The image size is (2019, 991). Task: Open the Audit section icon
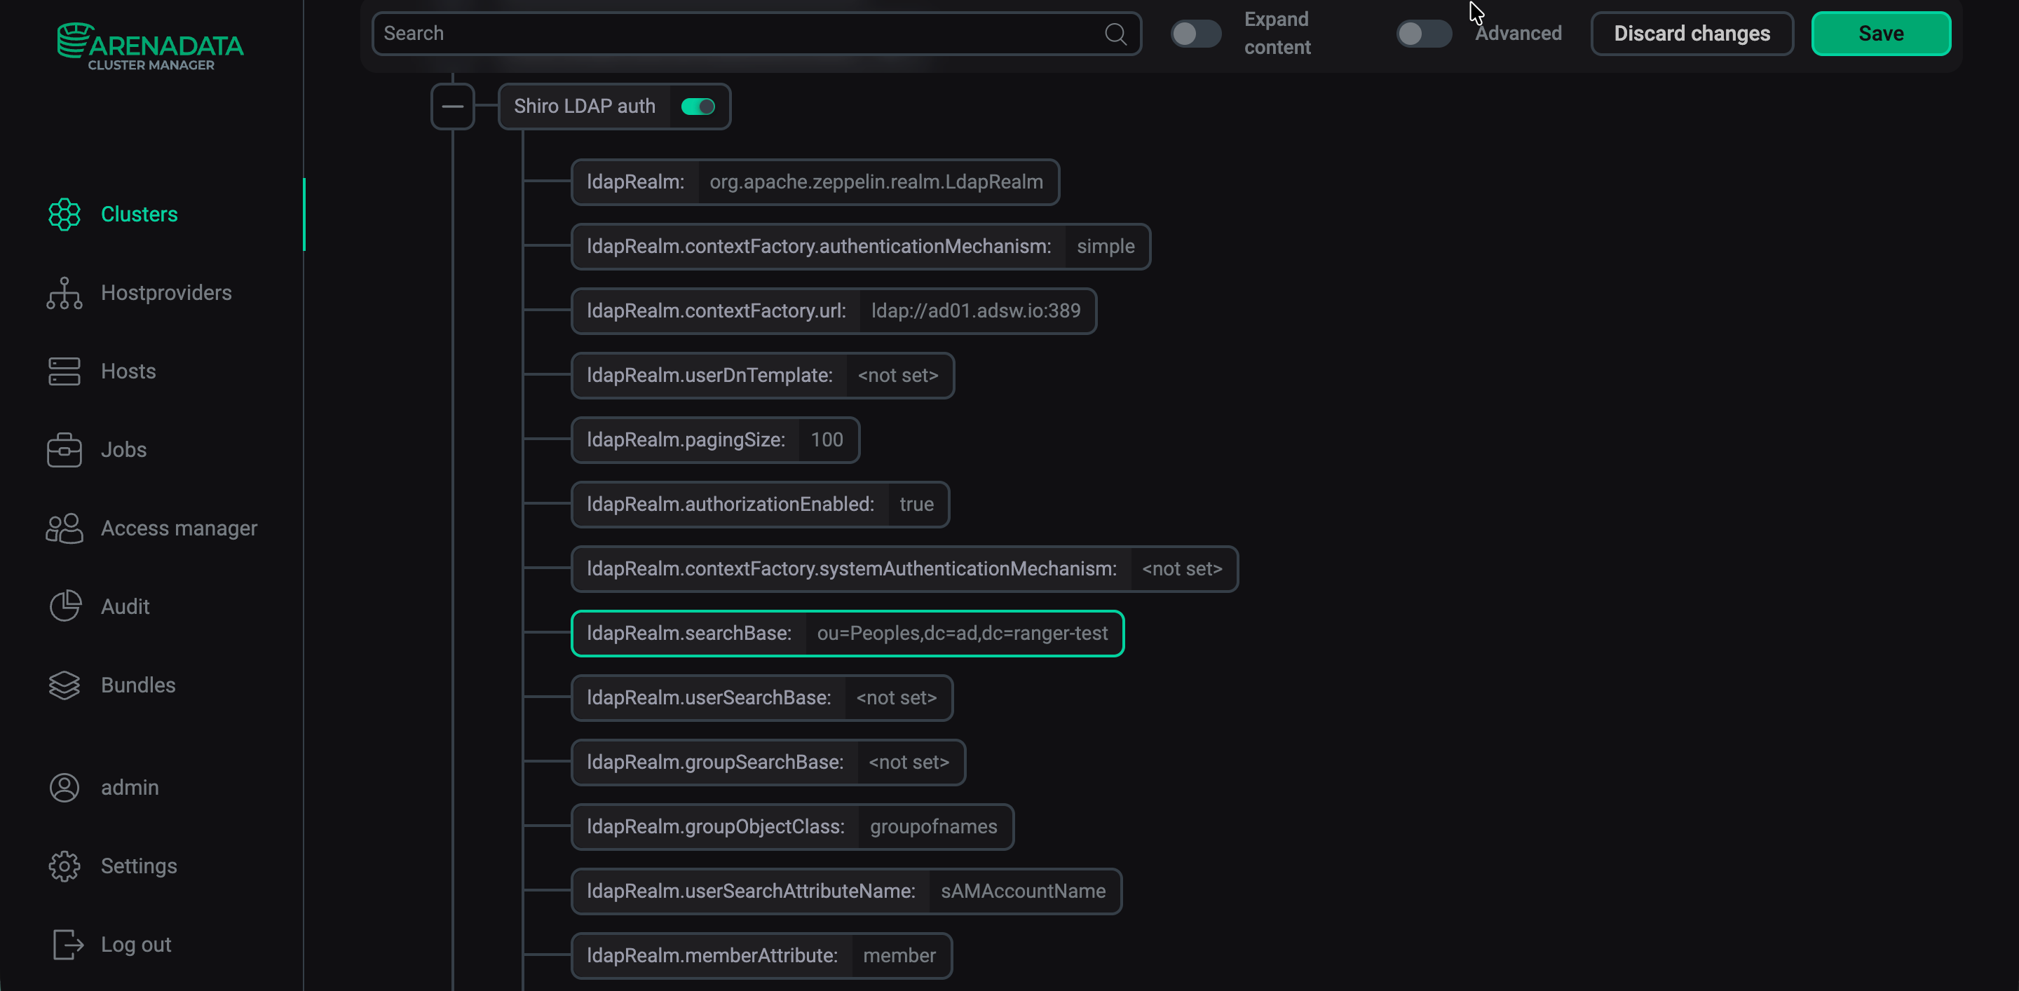tap(64, 606)
